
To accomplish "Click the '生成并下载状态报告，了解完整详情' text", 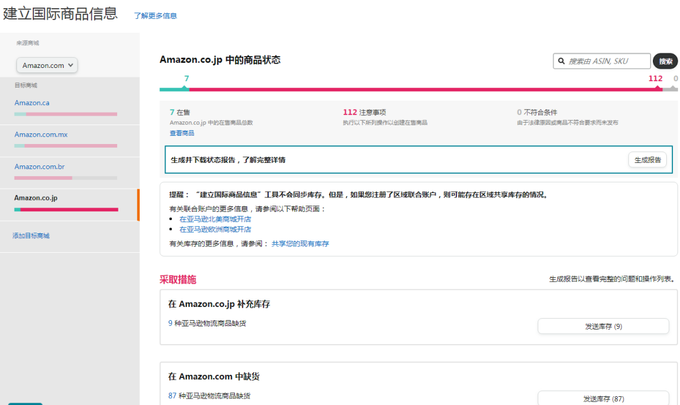I will (x=228, y=160).
